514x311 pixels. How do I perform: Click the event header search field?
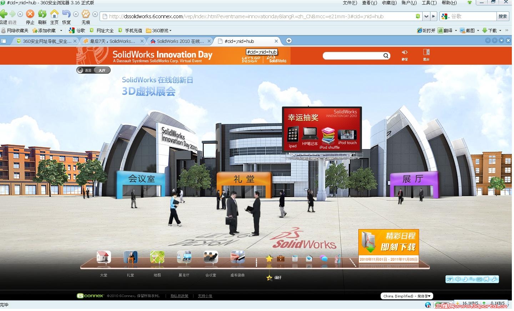tap(353, 55)
